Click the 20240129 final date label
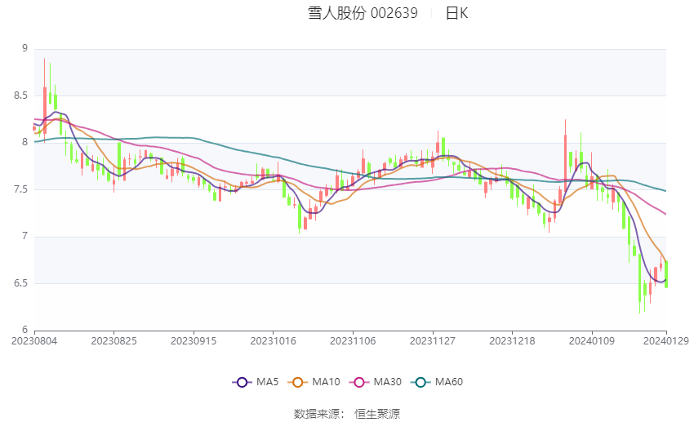This screenshot has height=422, width=694. [x=666, y=341]
